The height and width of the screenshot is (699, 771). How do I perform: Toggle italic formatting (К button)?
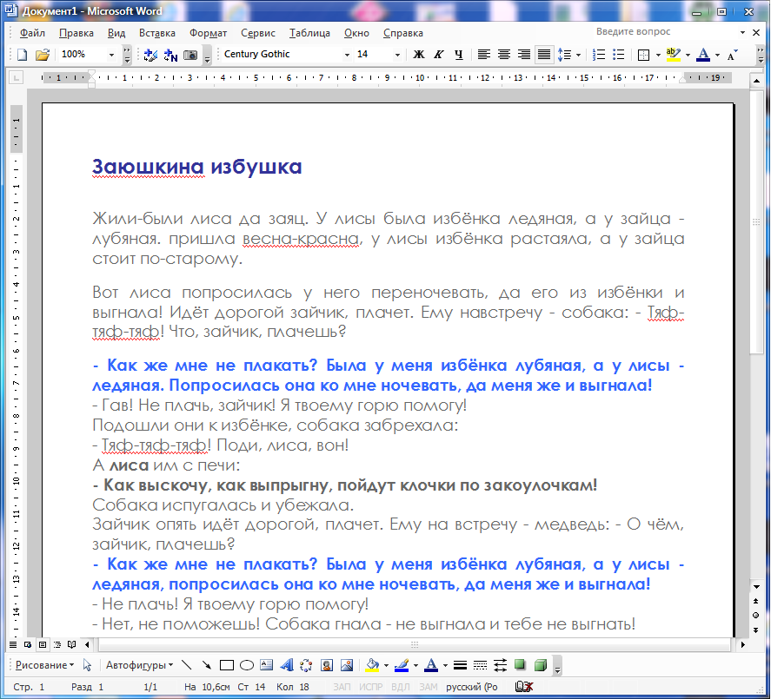[439, 55]
